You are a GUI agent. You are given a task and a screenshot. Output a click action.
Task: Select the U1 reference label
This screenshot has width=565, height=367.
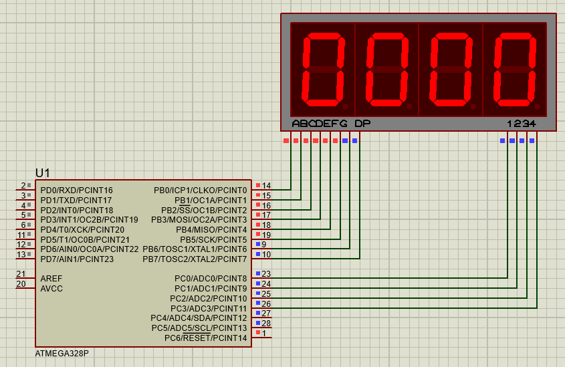coord(43,173)
